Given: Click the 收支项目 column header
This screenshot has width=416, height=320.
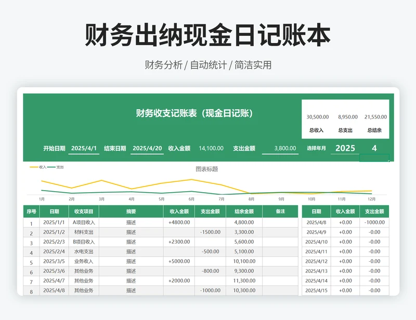Looking at the screenshot, I should click(x=84, y=211).
